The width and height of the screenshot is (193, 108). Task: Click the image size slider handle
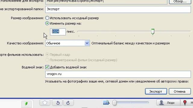[153, 31]
